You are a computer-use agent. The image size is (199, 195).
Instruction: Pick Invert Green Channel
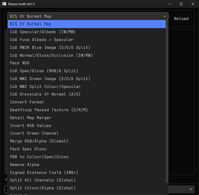(87, 133)
